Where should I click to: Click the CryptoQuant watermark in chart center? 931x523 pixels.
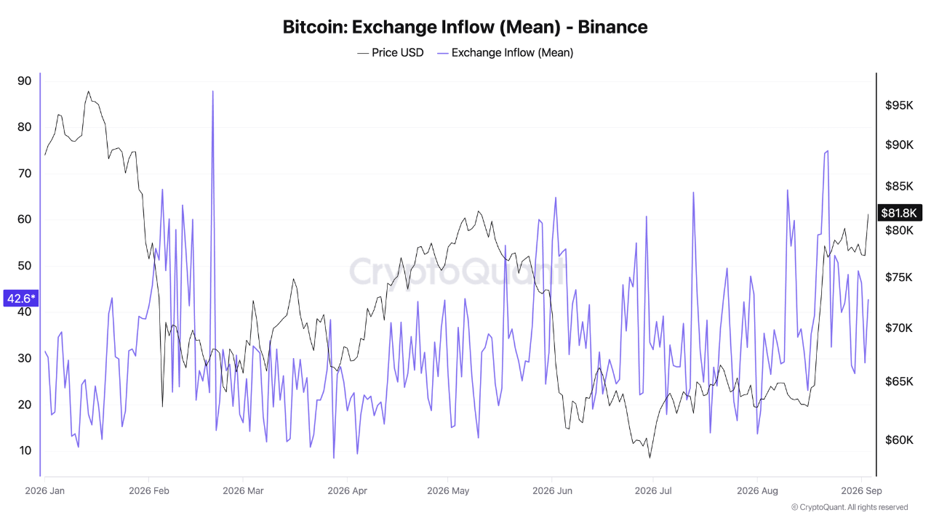pos(457,272)
